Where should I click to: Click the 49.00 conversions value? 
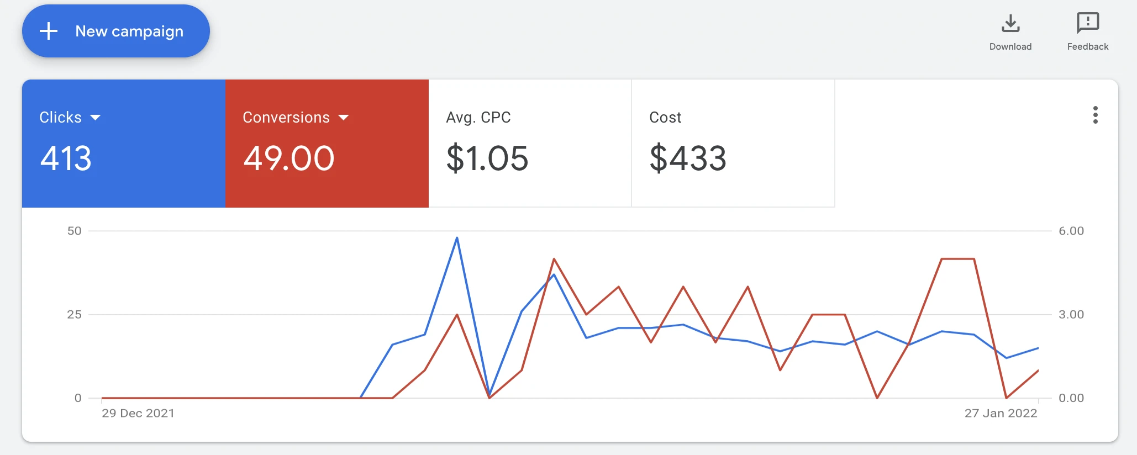pyautogui.click(x=289, y=158)
